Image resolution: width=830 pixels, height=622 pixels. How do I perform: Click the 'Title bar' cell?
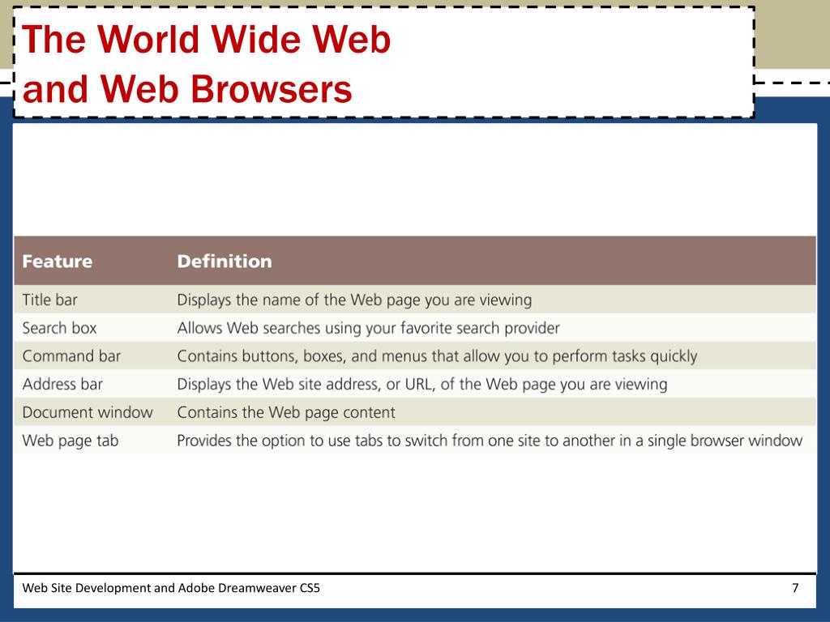click(x=49, y=300)
